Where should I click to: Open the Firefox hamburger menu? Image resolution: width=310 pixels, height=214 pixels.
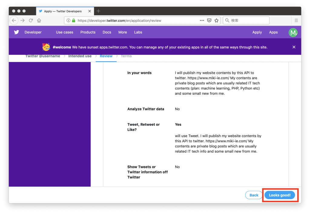point(296,21)
